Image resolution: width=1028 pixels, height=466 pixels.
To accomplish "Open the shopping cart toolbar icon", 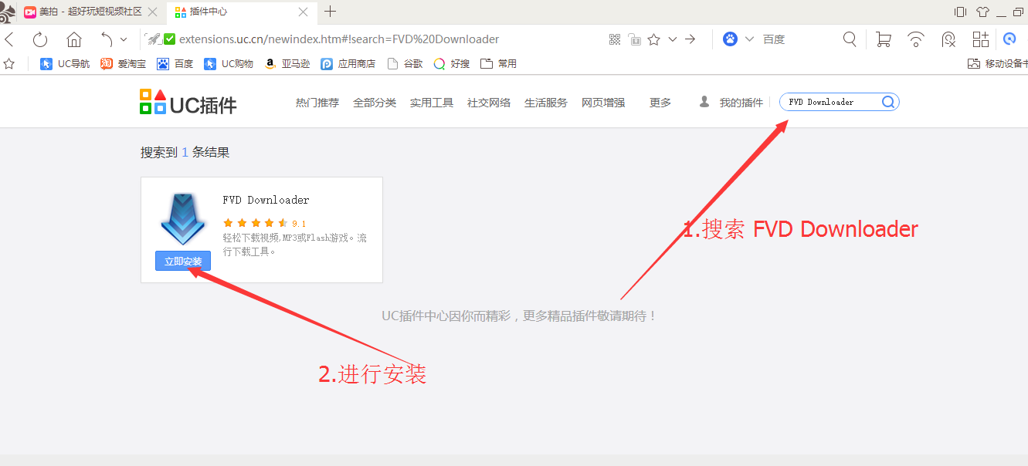I will click(884, 39).
